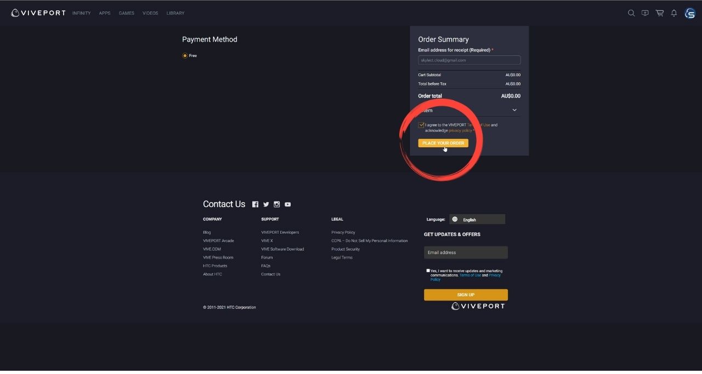Open the Language dropdown showing English
Screen dimensions: 702x374
[477, 220]
